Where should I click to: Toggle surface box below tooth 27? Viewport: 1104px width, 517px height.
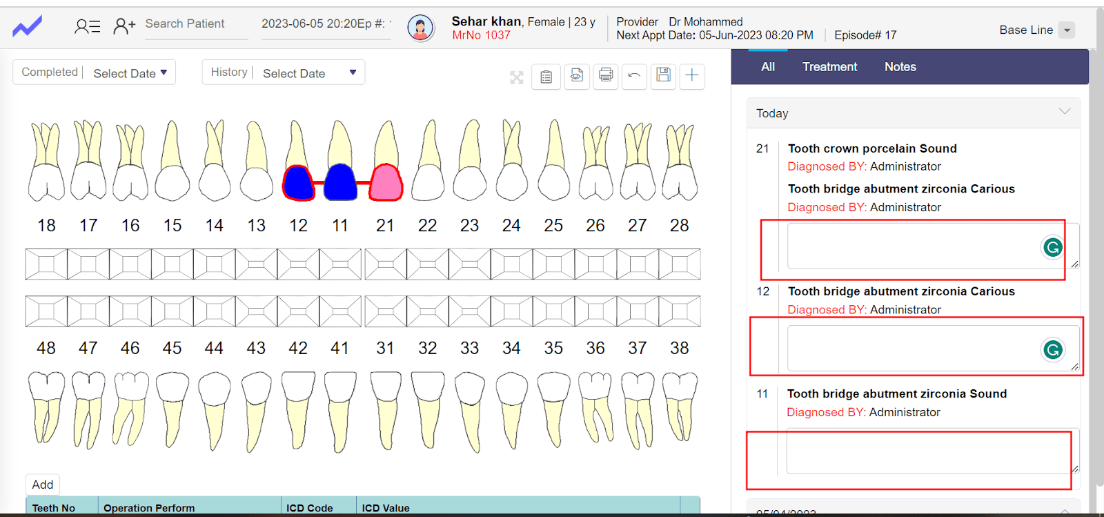click(638, 264)
